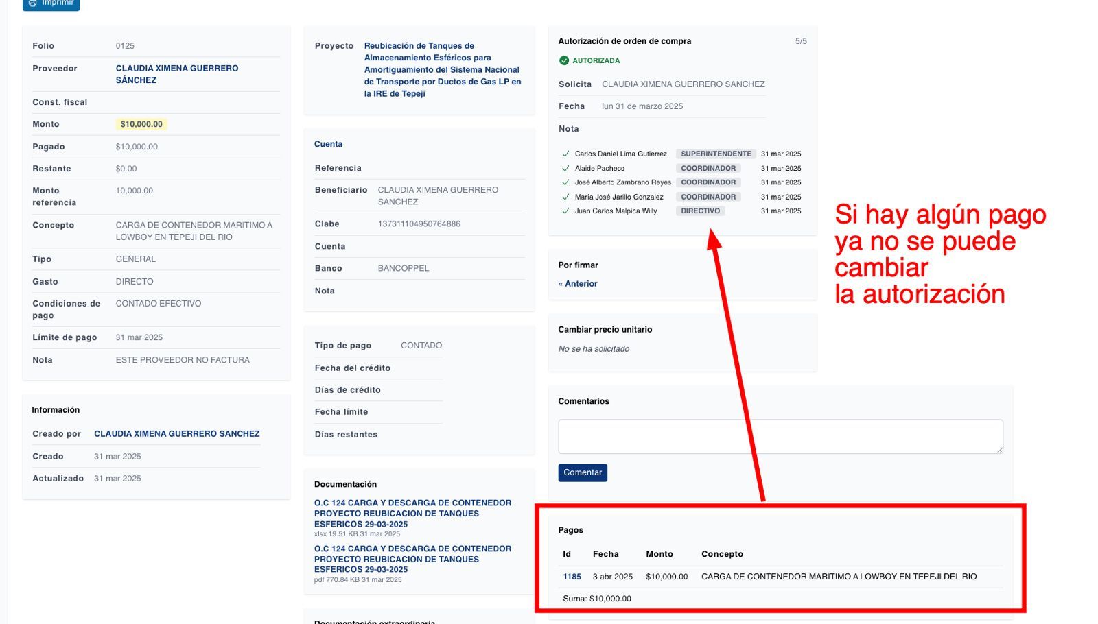This screenshot has height=624, width=1098.
Task: Submit a comment with the Comentar button
Action: (x=582, y=472)
